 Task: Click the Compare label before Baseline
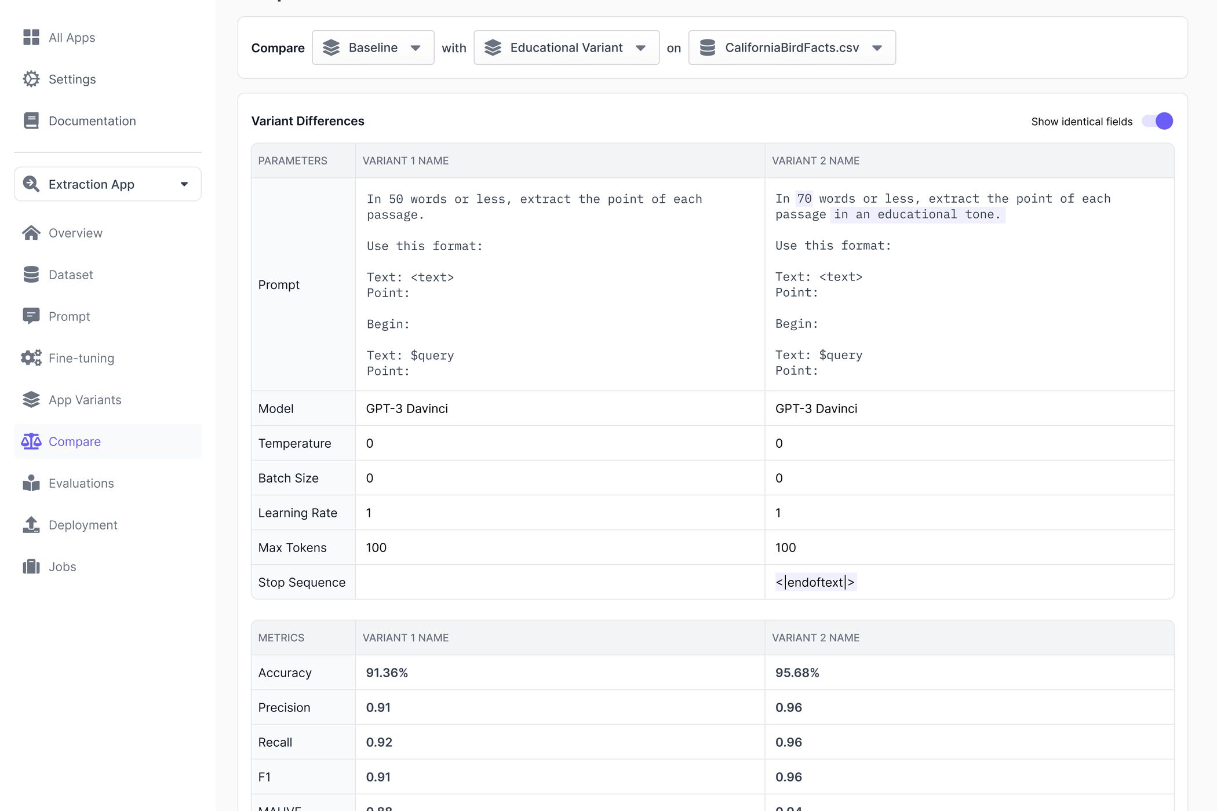(278, 48)
